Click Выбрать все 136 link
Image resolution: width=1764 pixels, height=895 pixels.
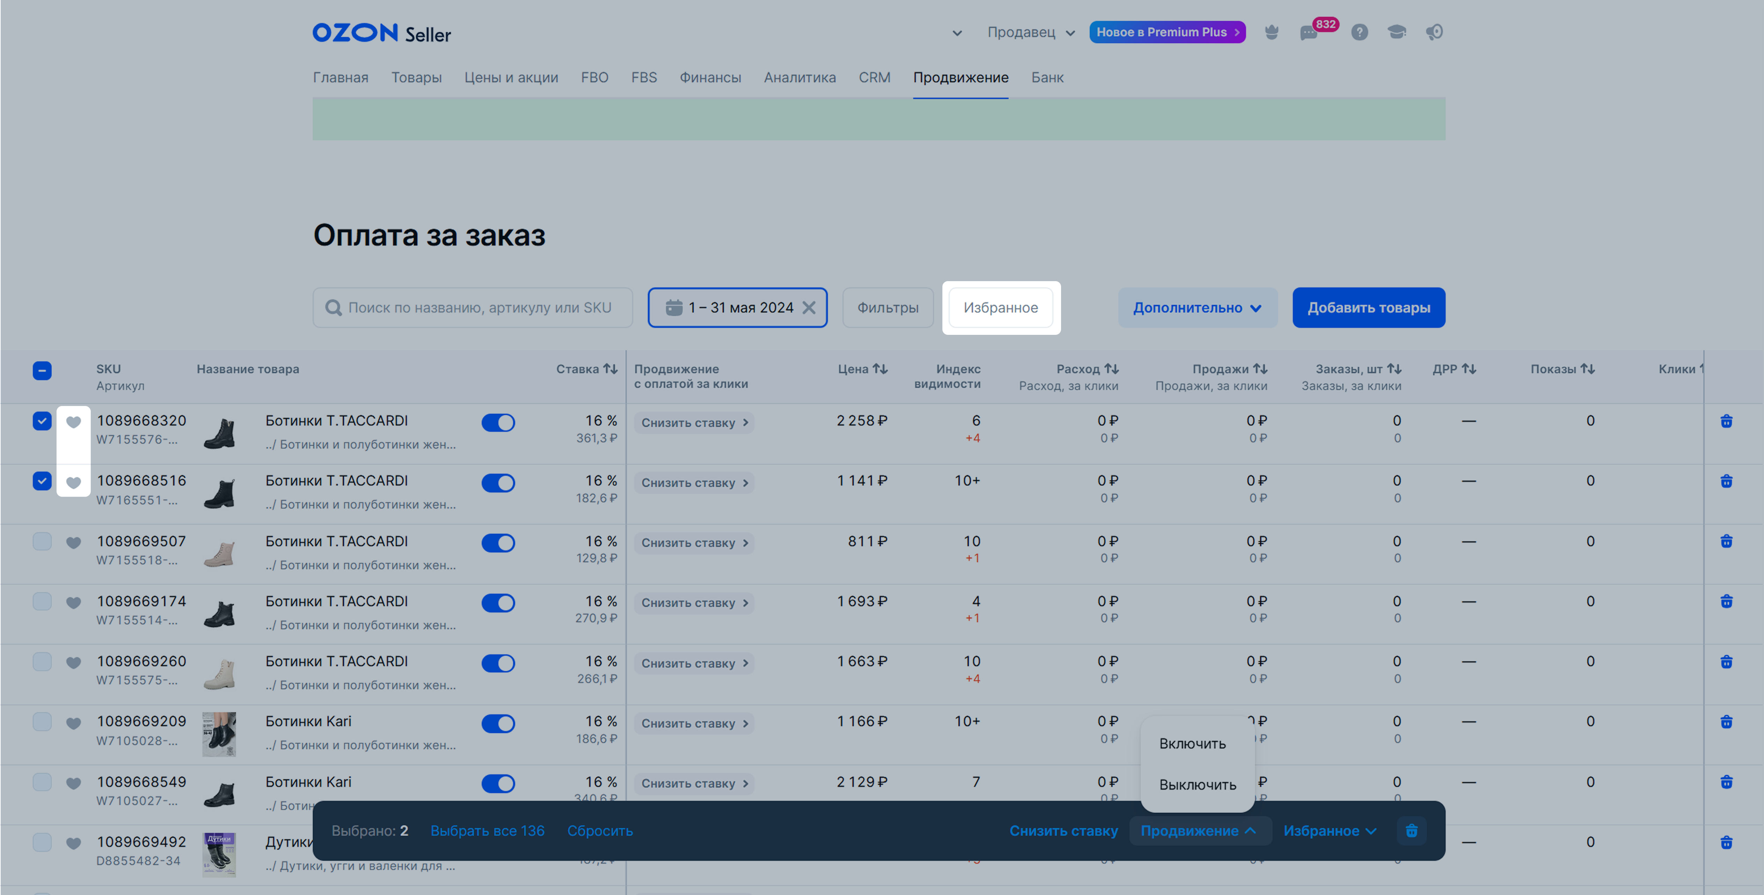[x=487, y=831]
